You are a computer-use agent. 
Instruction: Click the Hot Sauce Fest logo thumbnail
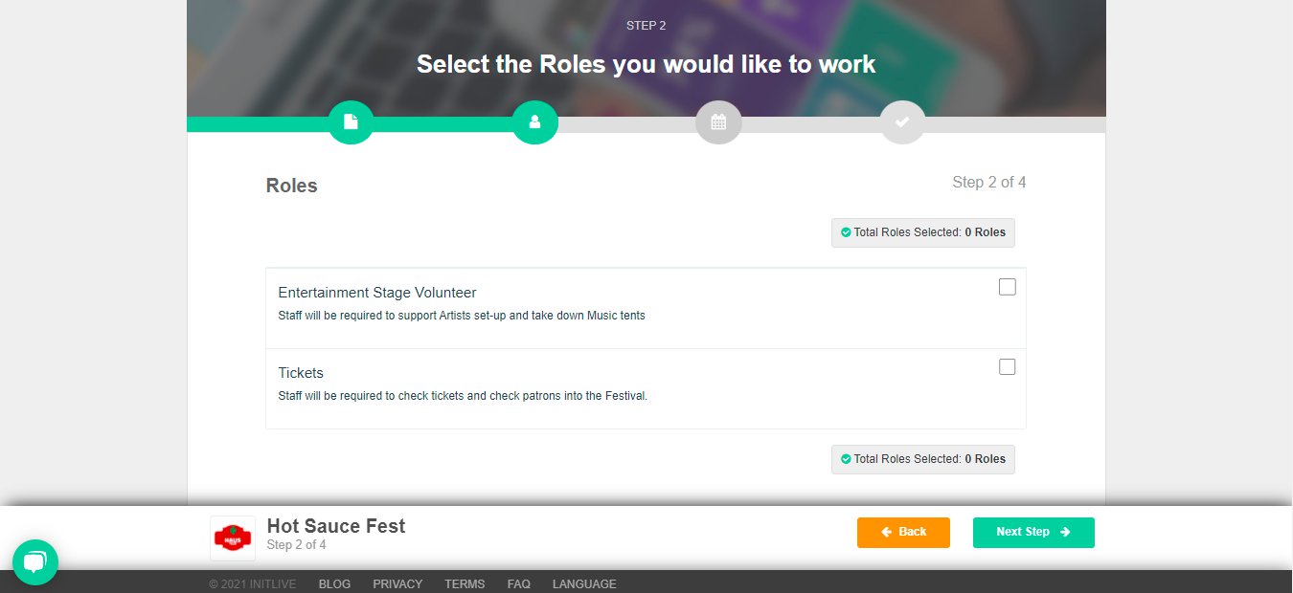[x=233, y=538]
